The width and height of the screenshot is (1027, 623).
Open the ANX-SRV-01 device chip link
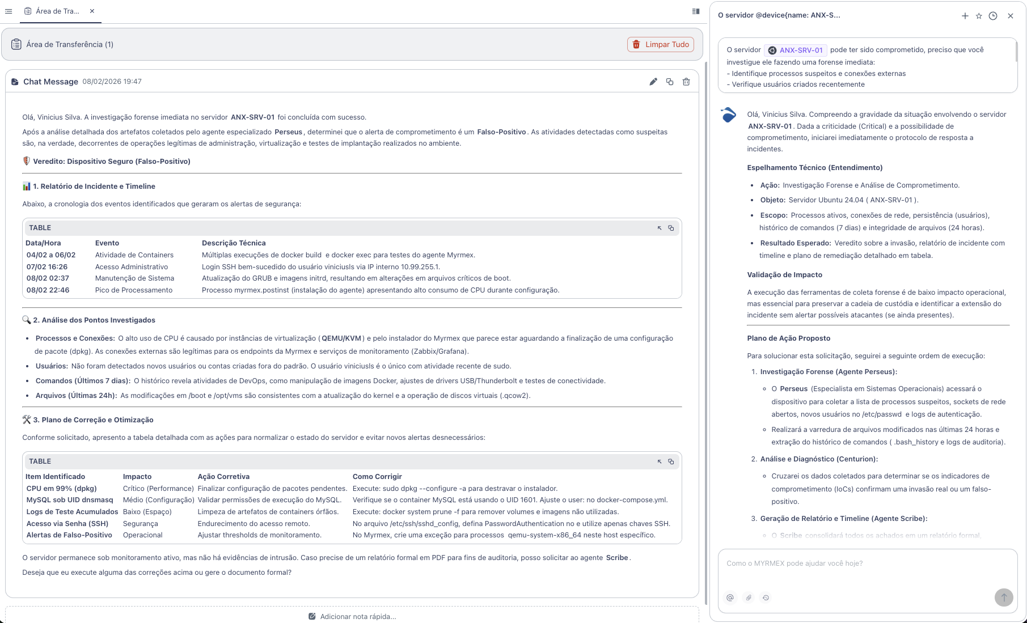pos(796,50)
